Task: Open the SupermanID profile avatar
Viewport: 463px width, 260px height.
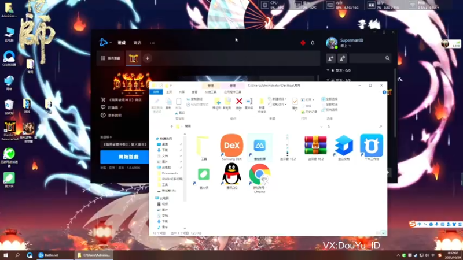Action: [332, 43]
